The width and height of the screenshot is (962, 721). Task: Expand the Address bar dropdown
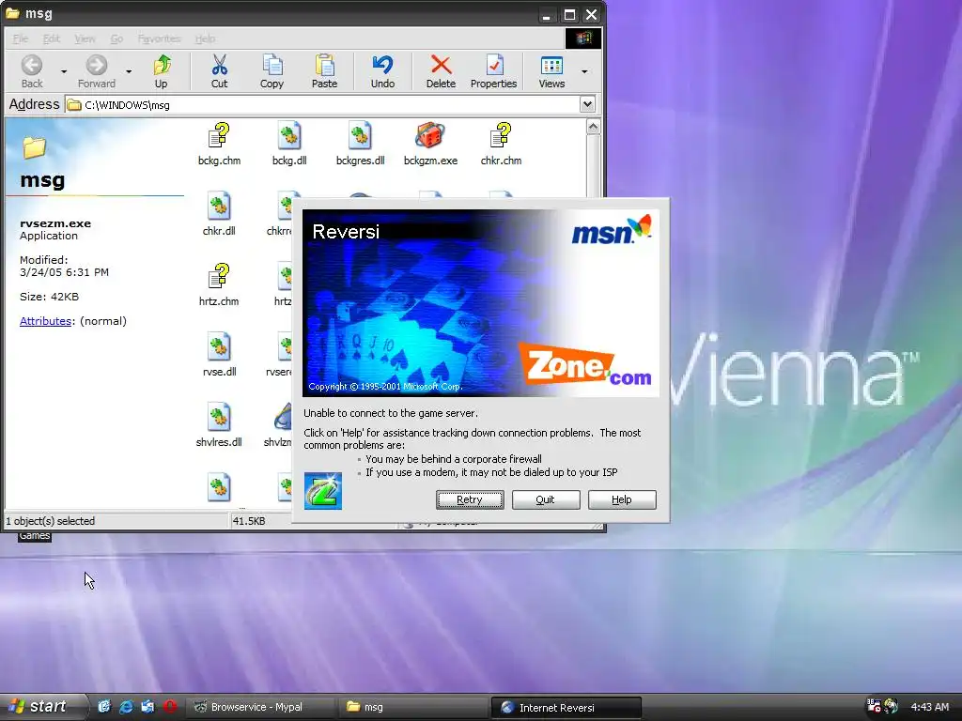587,104
